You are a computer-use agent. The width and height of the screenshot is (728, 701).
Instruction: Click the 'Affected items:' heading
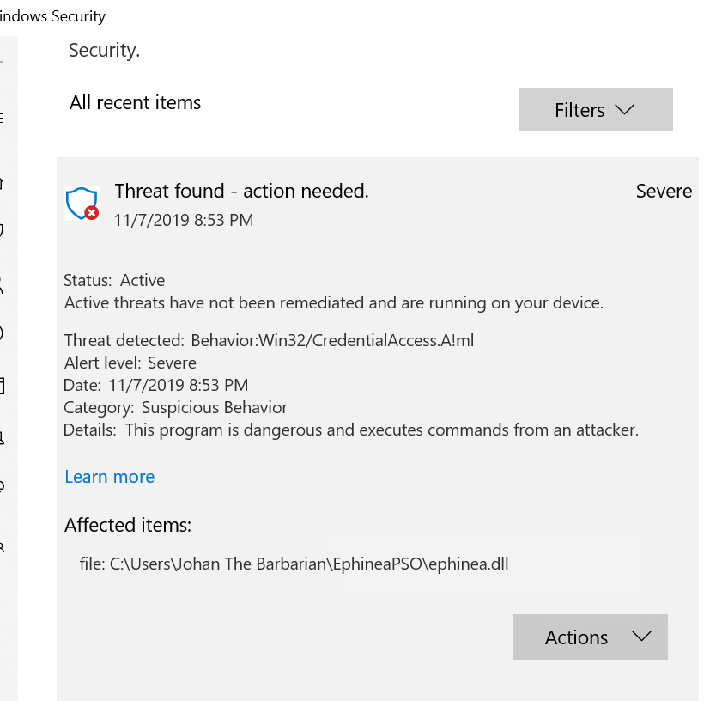pos(128,526)
